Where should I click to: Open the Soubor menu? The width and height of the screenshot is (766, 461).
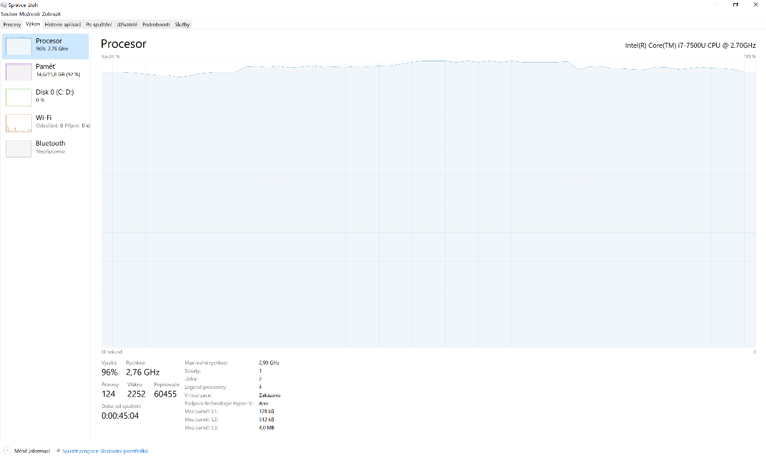click(8, 14)
